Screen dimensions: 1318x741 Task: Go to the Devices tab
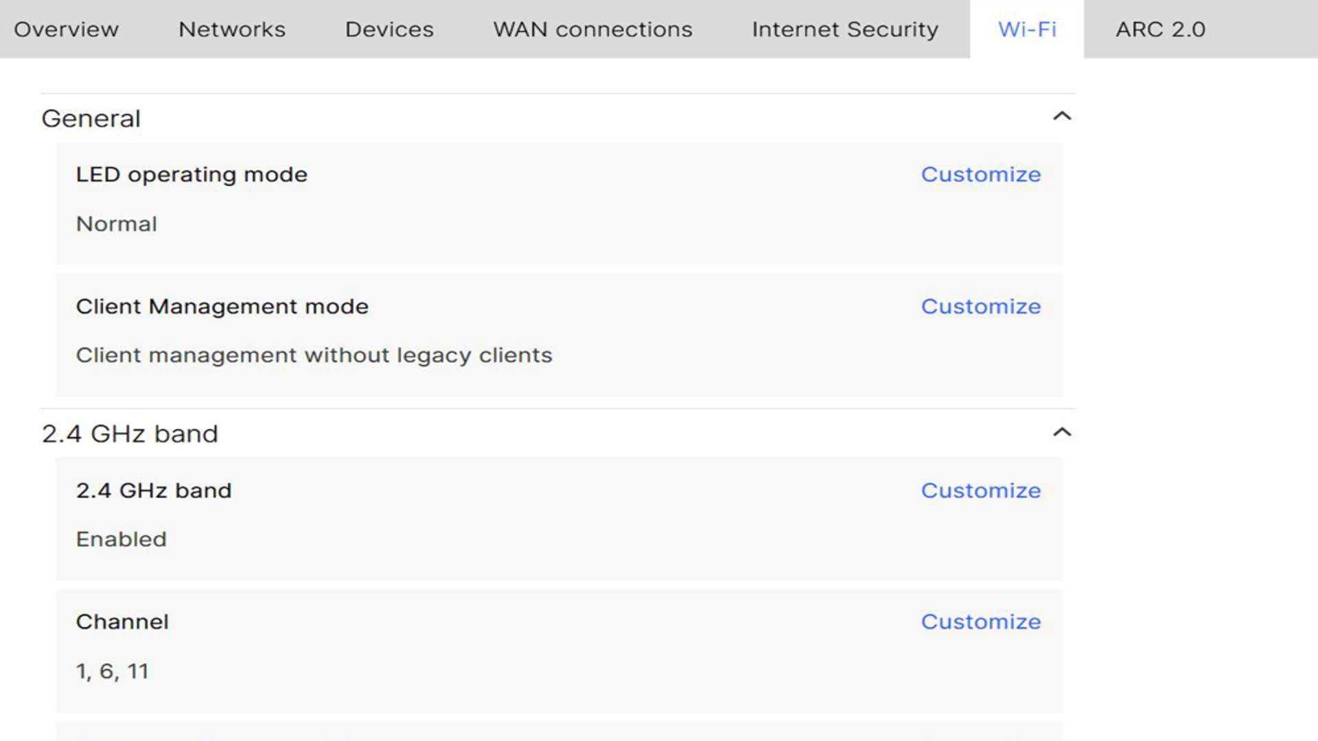pos(389,30)
